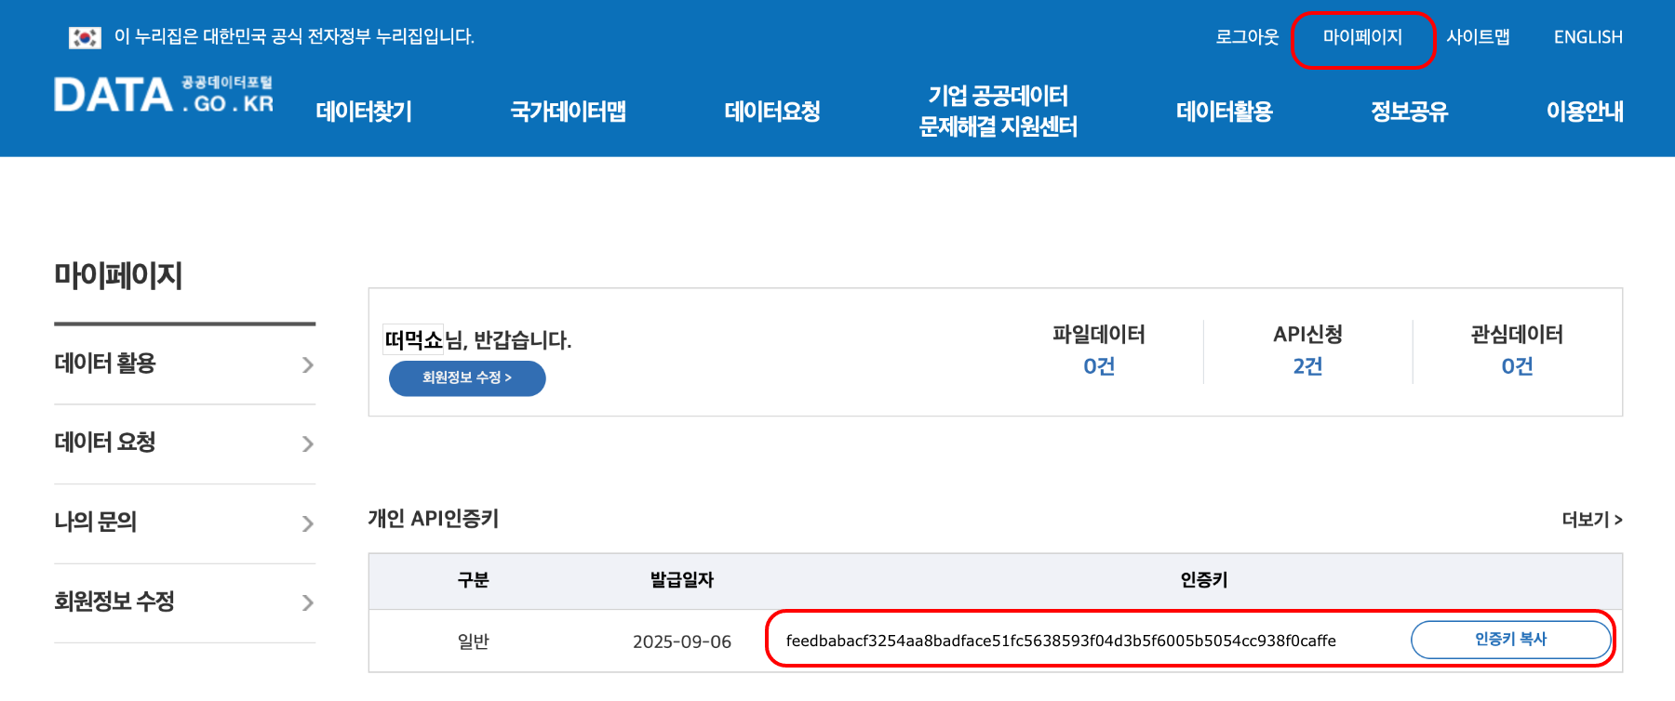
Task: Expand the 나의 문의 sidebar chevron
Action: click(x=308, y=523)
